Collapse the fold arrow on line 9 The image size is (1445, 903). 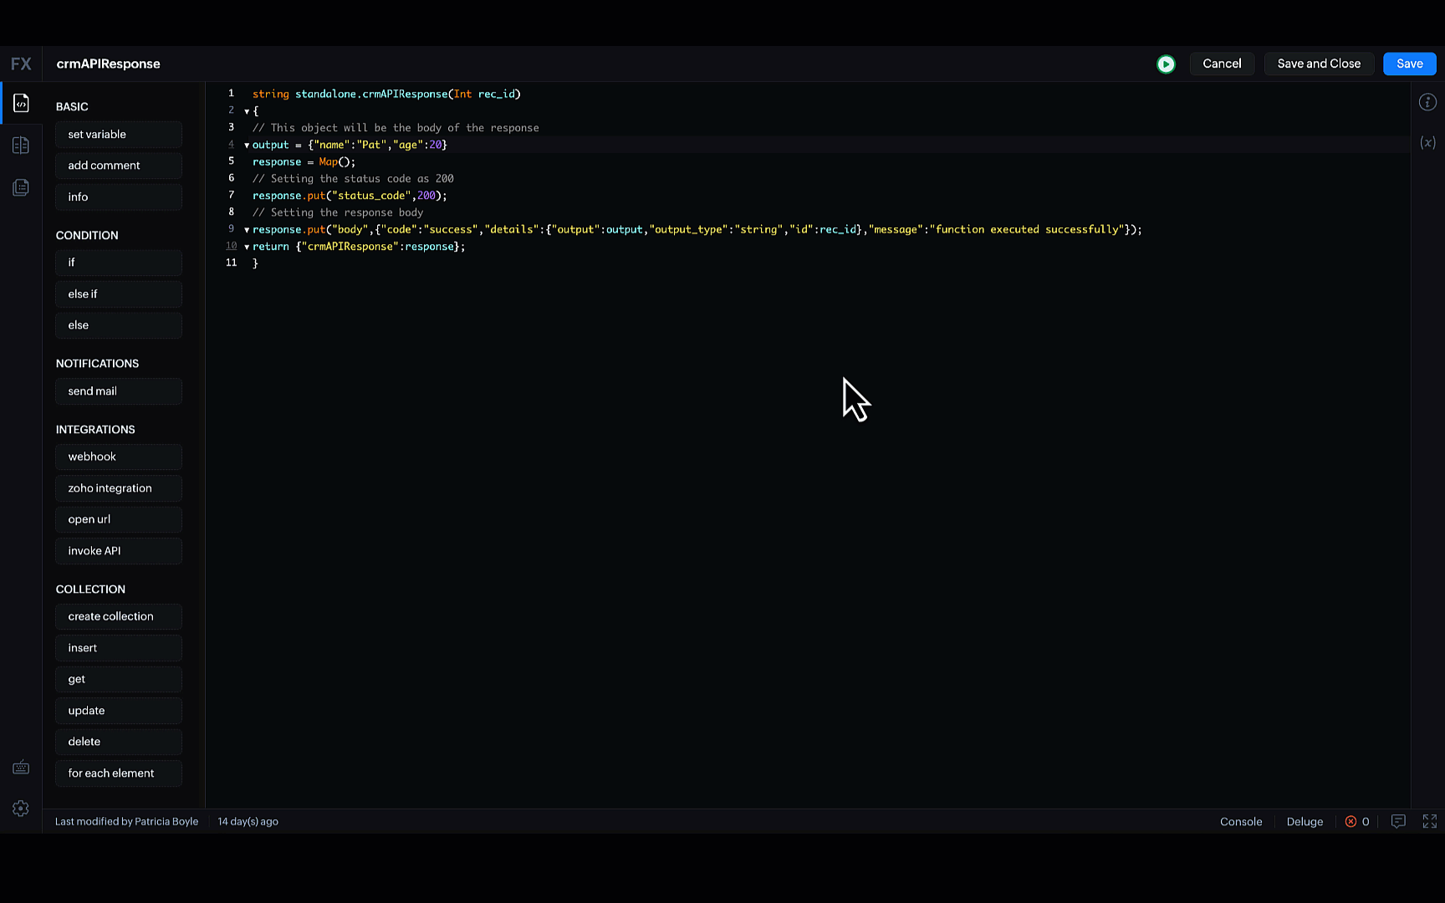pos(247,230)
